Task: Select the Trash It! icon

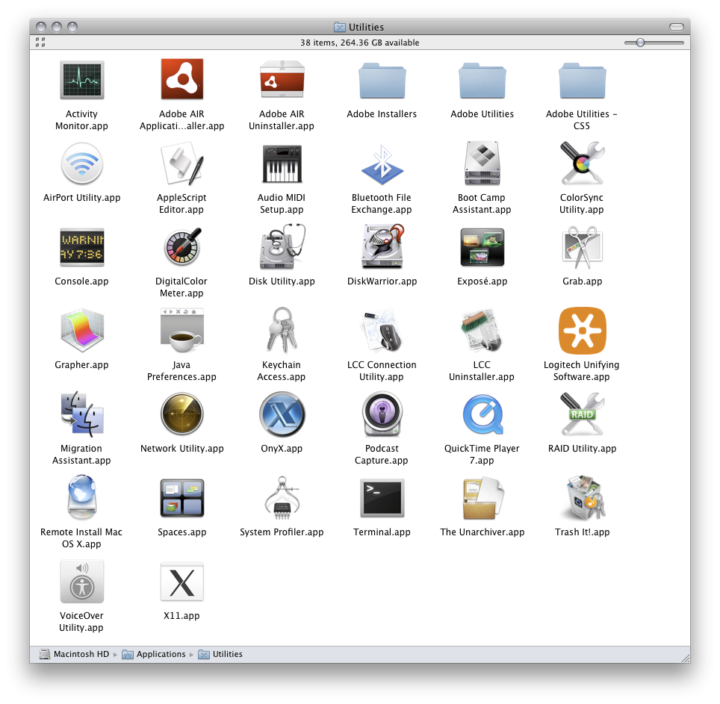Action: 583,497
